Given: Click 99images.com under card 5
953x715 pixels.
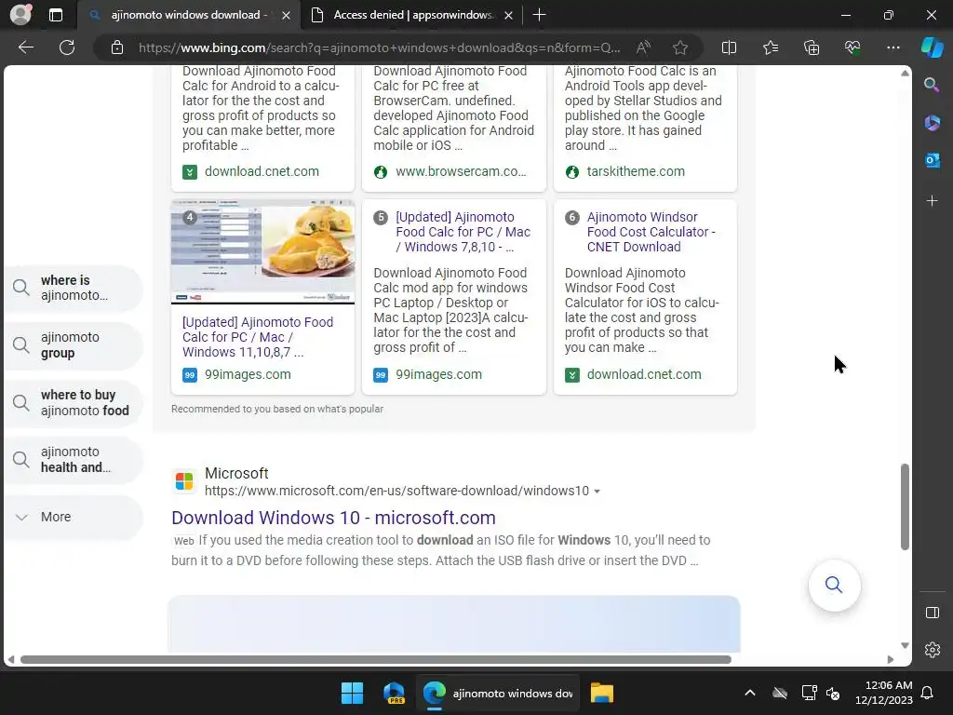Looking at the screenshot, I should (x=438, y=374).
